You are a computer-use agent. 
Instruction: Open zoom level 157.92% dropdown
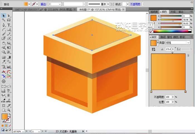[23, 131]
